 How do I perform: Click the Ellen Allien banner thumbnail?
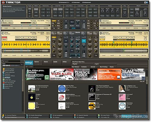pos(62,74)
